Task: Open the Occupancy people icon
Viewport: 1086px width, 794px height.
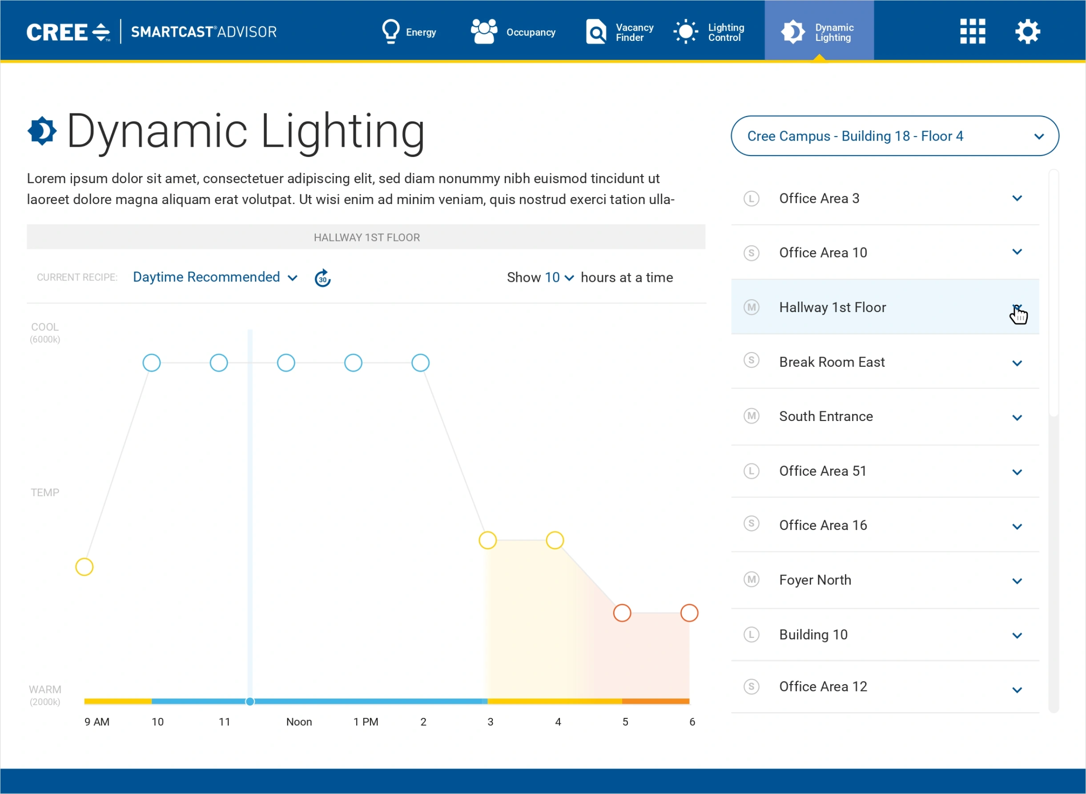Action: 483,31
